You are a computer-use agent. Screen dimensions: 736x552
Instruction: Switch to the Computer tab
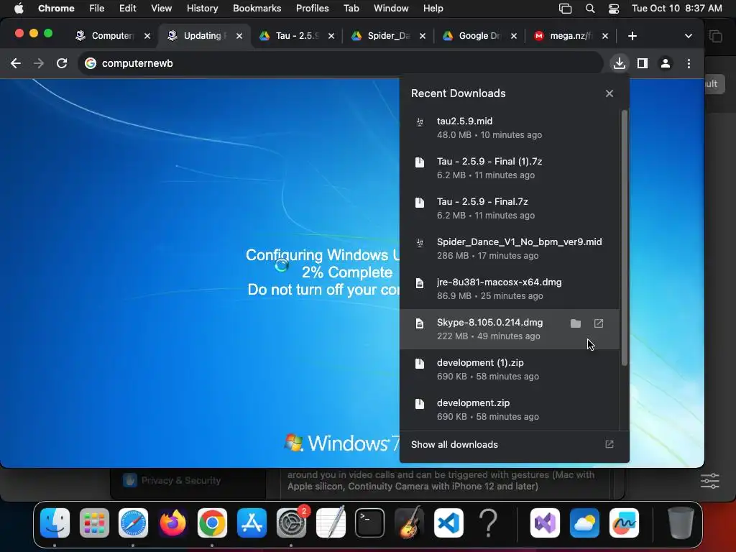point(111,36)
